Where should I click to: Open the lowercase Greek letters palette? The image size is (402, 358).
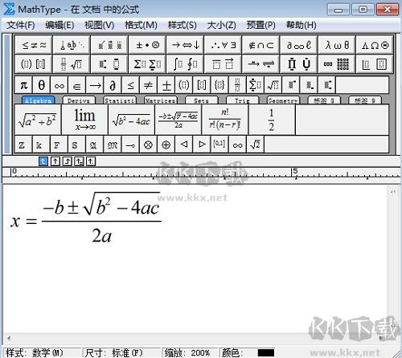(x=337, y=45)
